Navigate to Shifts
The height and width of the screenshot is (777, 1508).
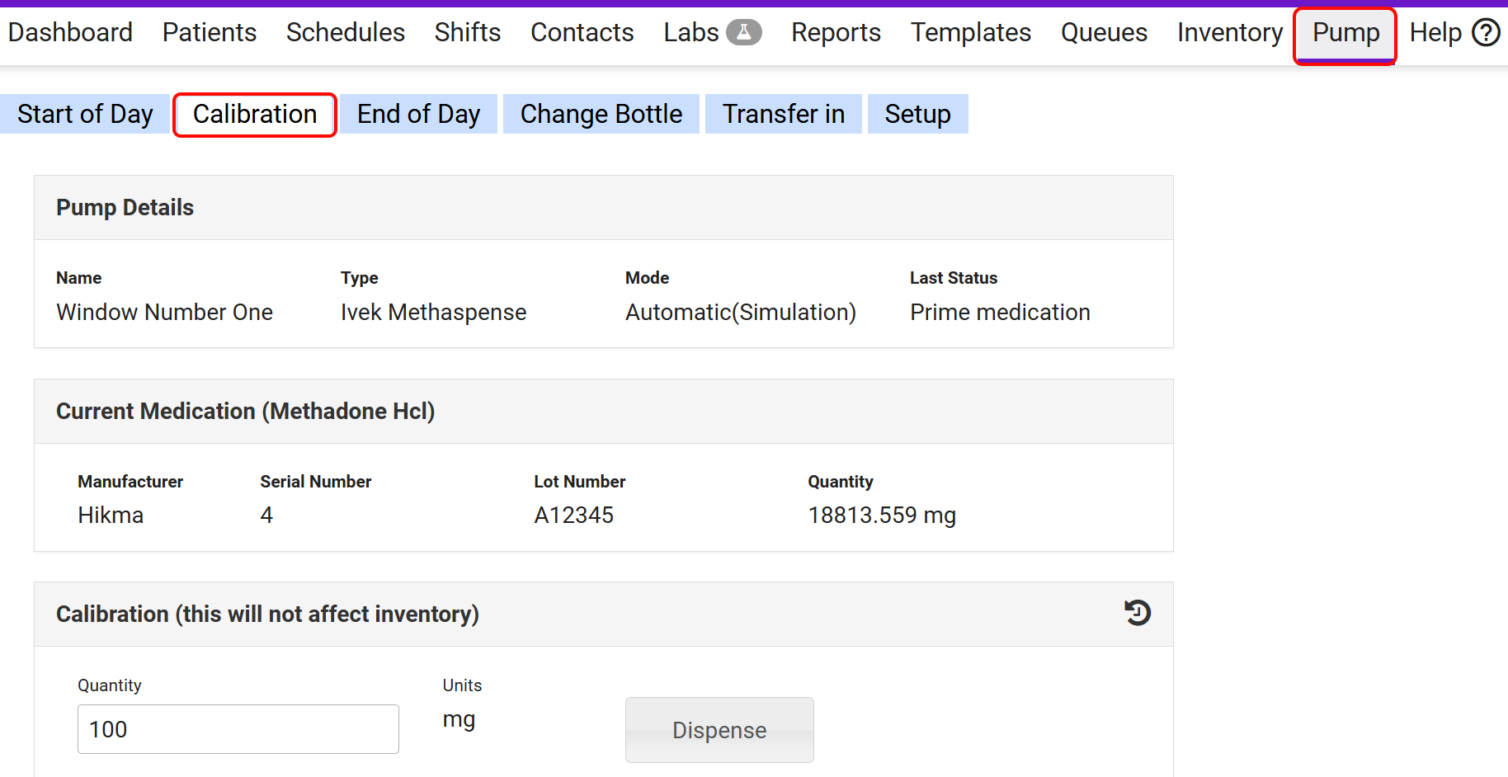tap(467, 32)
